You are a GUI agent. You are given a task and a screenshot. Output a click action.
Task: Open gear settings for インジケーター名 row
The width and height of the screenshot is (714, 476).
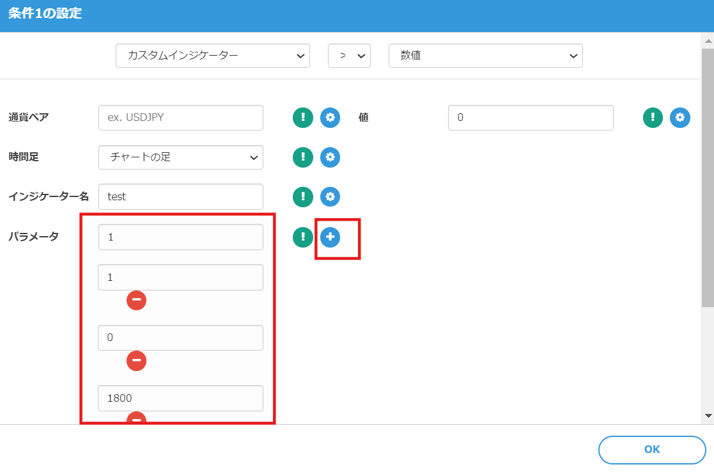330,197
